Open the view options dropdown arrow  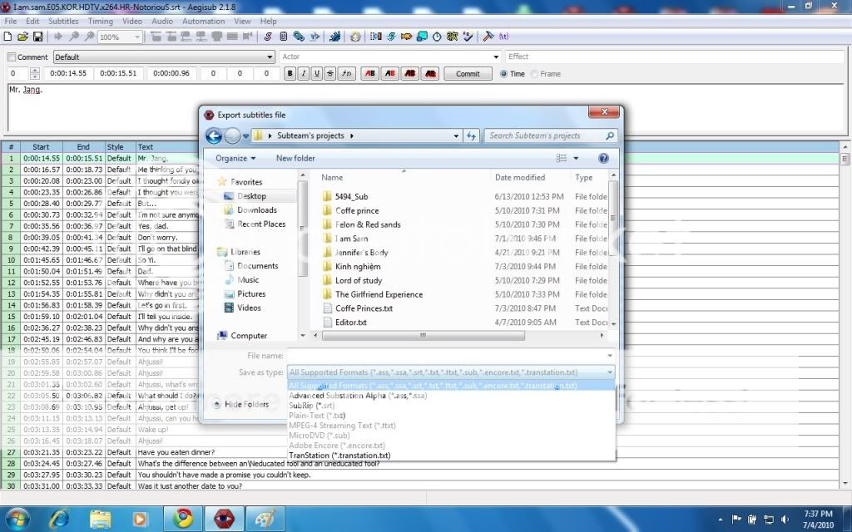point(576,158)
